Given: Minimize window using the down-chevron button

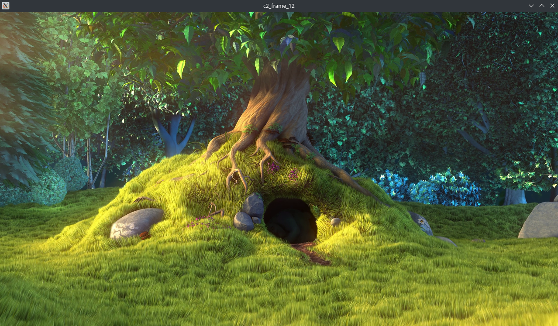Looking at the screenshot, I should click(x=531, y=6).
